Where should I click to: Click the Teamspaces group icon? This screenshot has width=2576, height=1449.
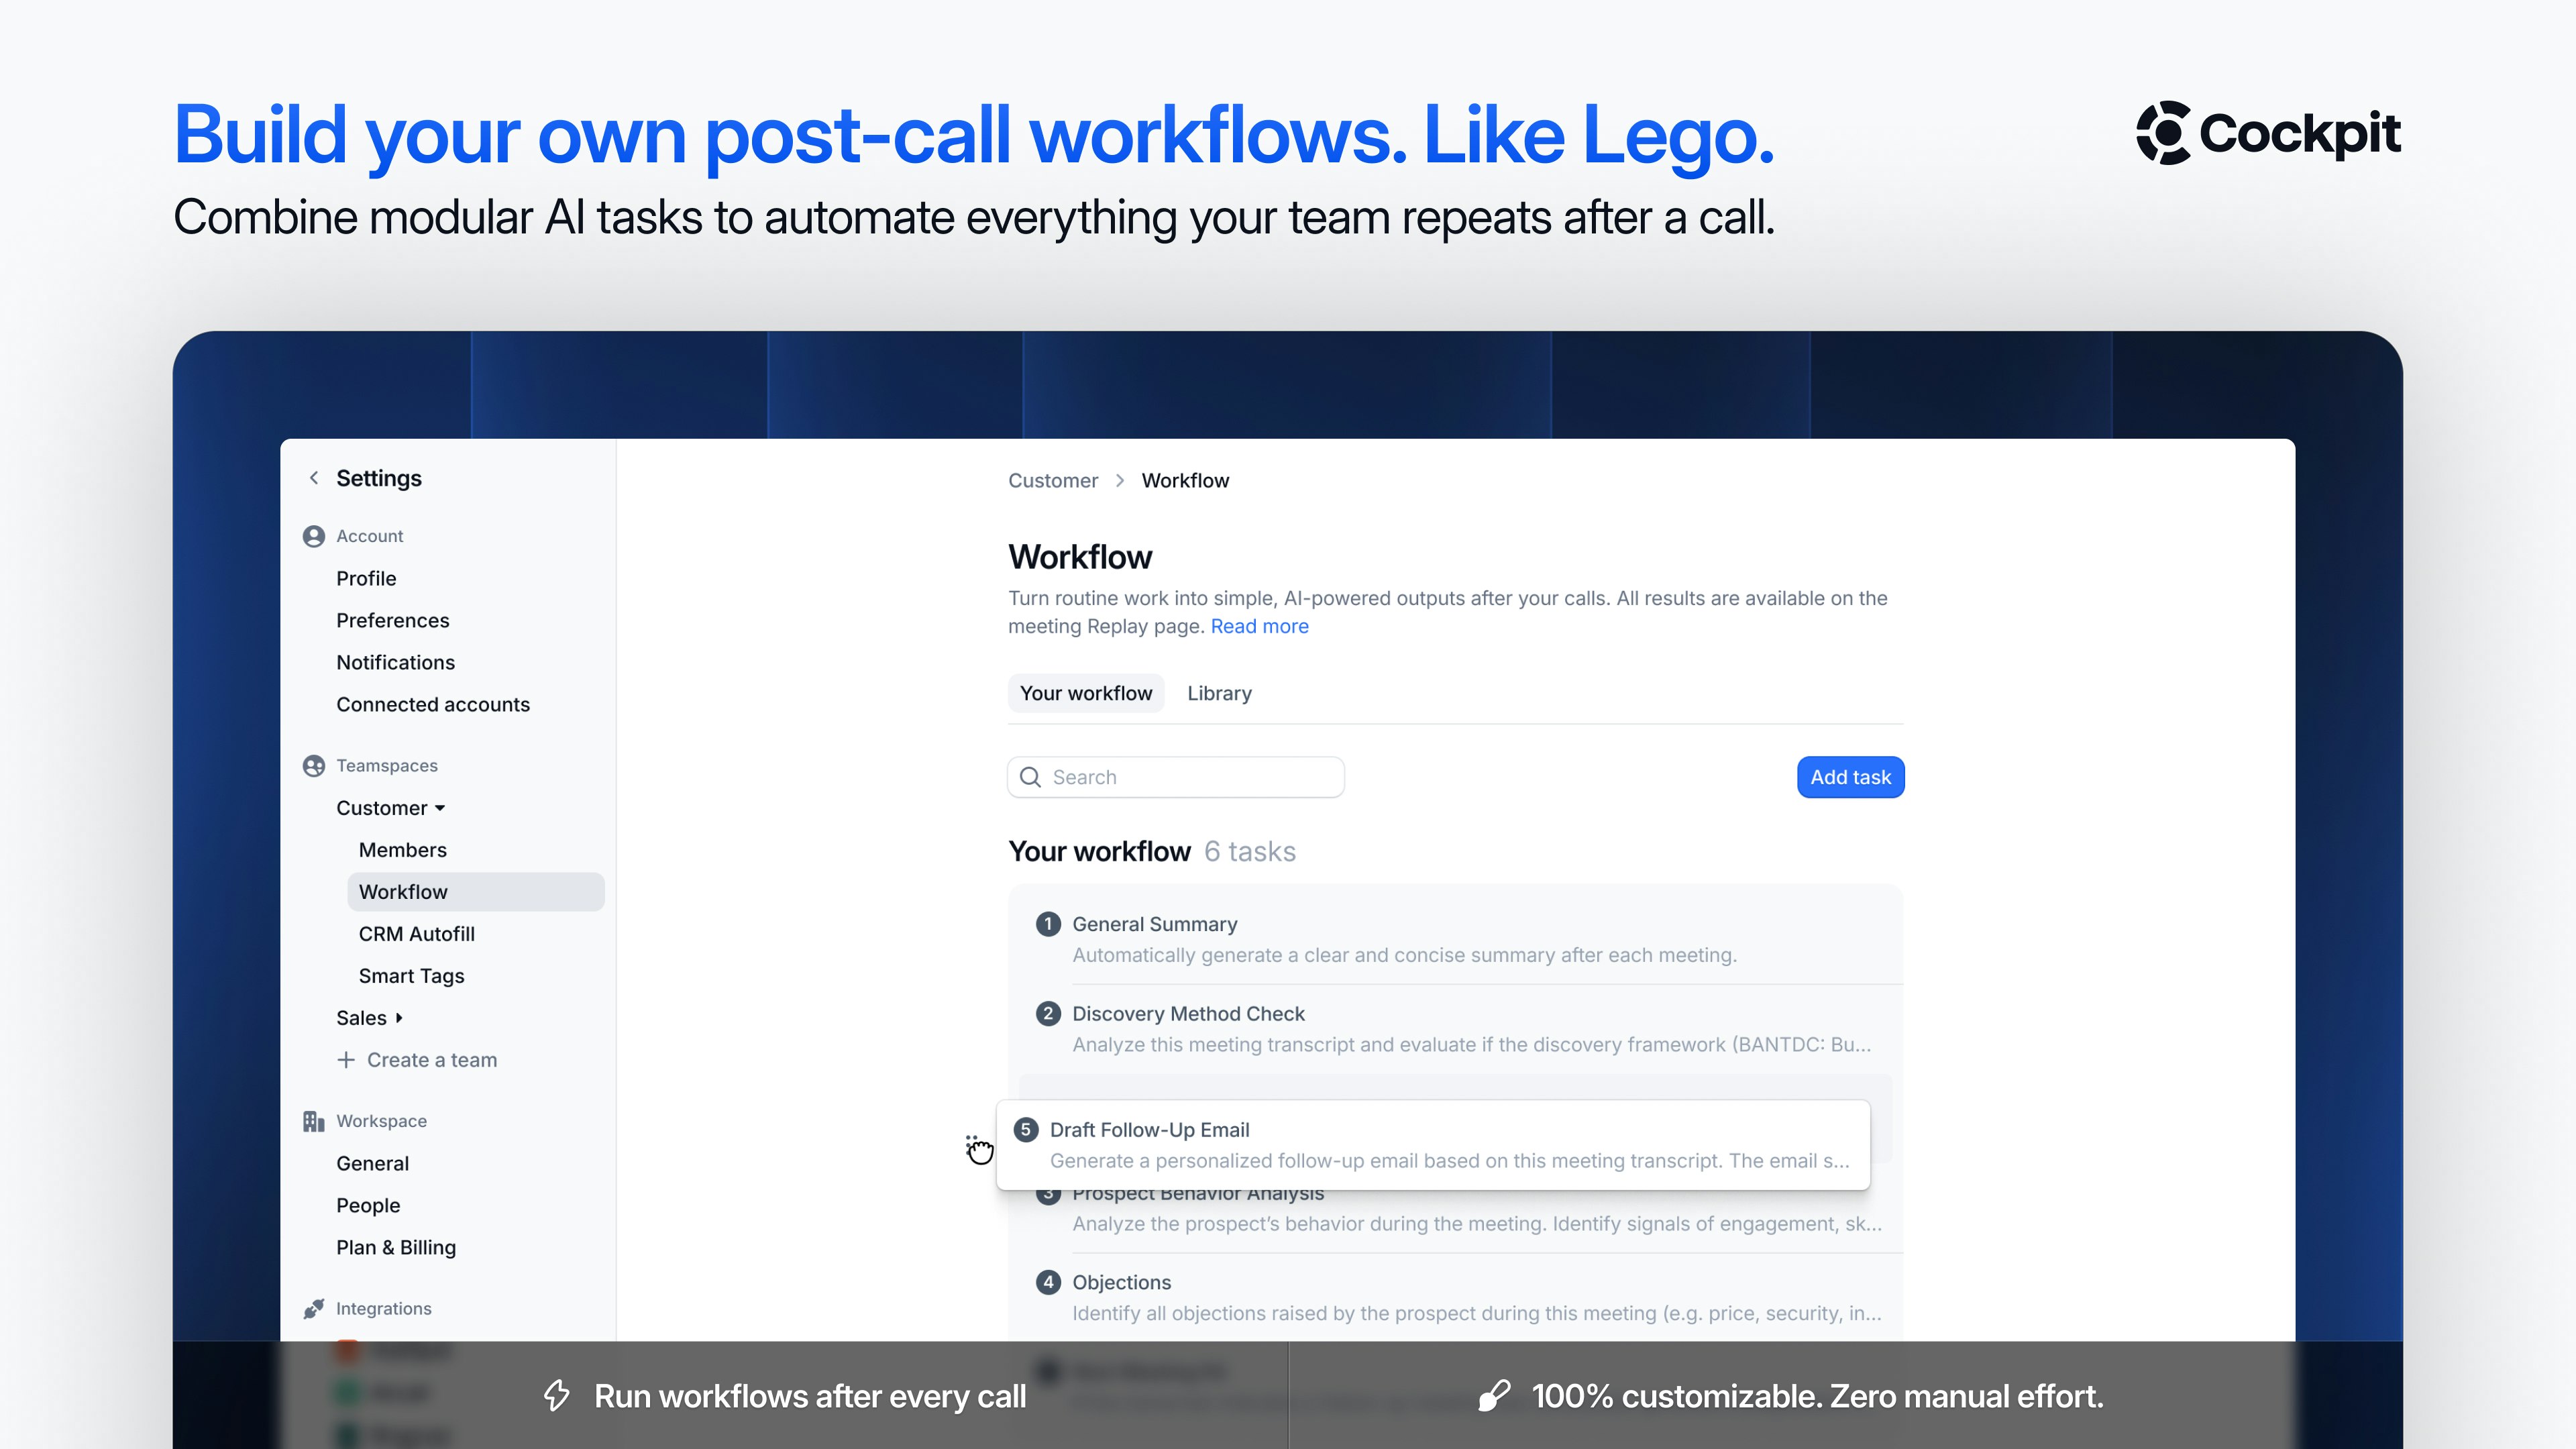314,766
